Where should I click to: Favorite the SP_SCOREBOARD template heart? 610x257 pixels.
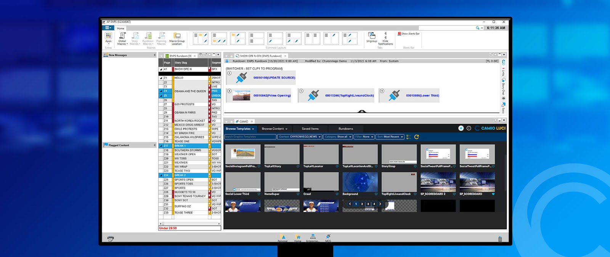(493, 194)
